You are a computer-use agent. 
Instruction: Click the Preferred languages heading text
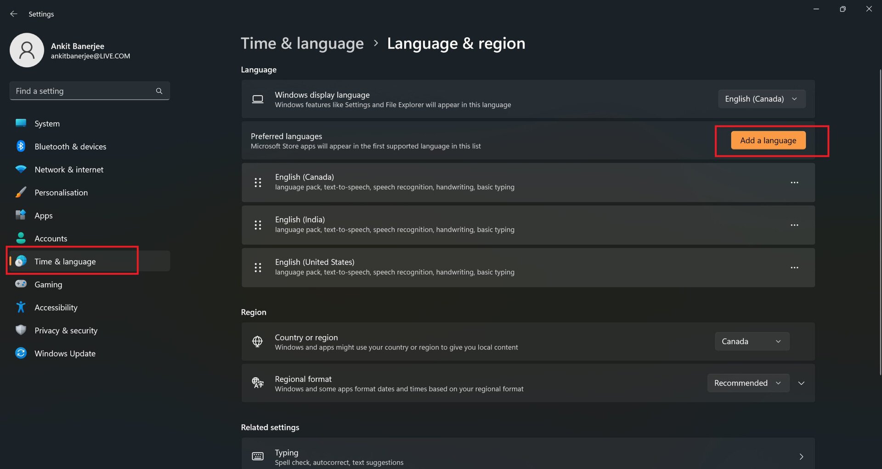pyautogui.click(x=286, y=136)
